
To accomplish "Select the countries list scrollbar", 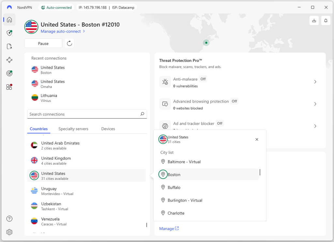I will coord(146,225).
